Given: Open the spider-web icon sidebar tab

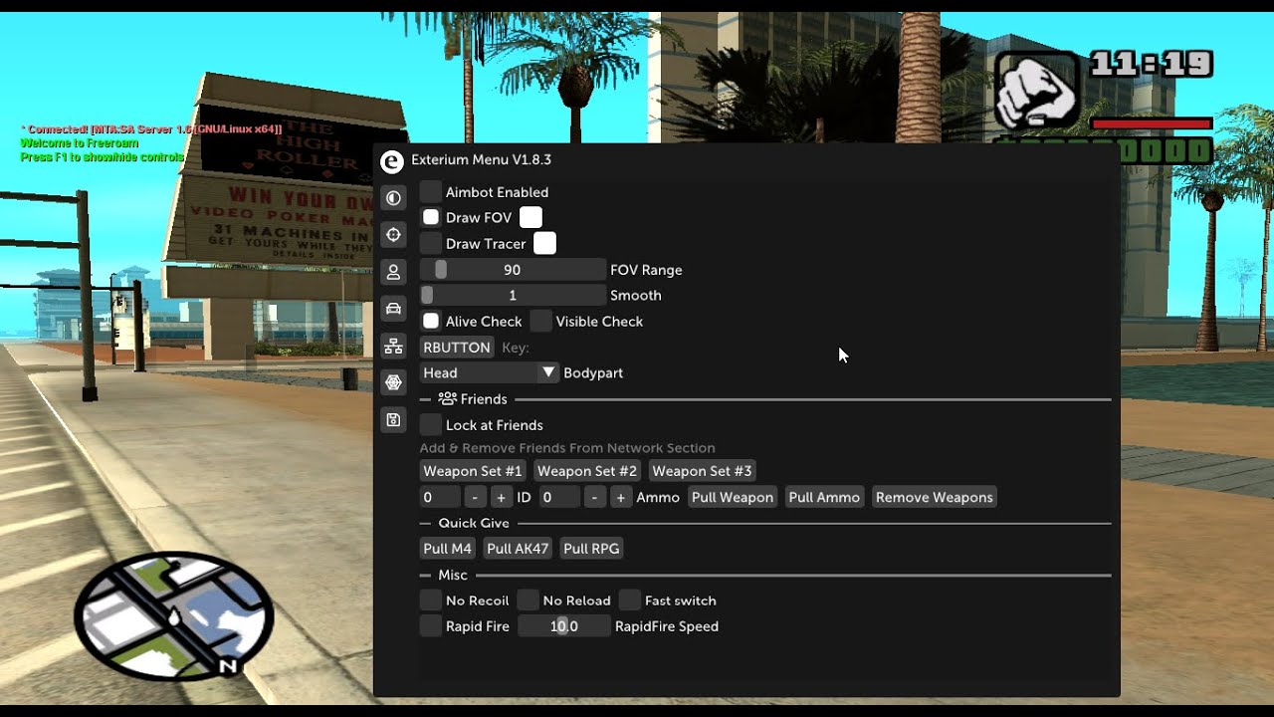Looking at the screenshot, I should click(x=393, y=383).
